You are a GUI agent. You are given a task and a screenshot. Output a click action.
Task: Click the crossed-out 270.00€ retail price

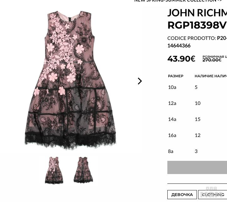point(212,60)
